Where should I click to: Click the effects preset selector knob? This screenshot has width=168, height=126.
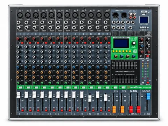134,43
